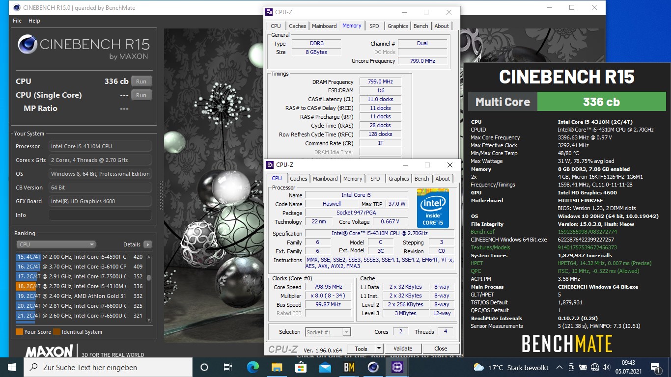Click the CPU-Z Validate button
The width and height of the screenshot is (671, 377).
403,349
